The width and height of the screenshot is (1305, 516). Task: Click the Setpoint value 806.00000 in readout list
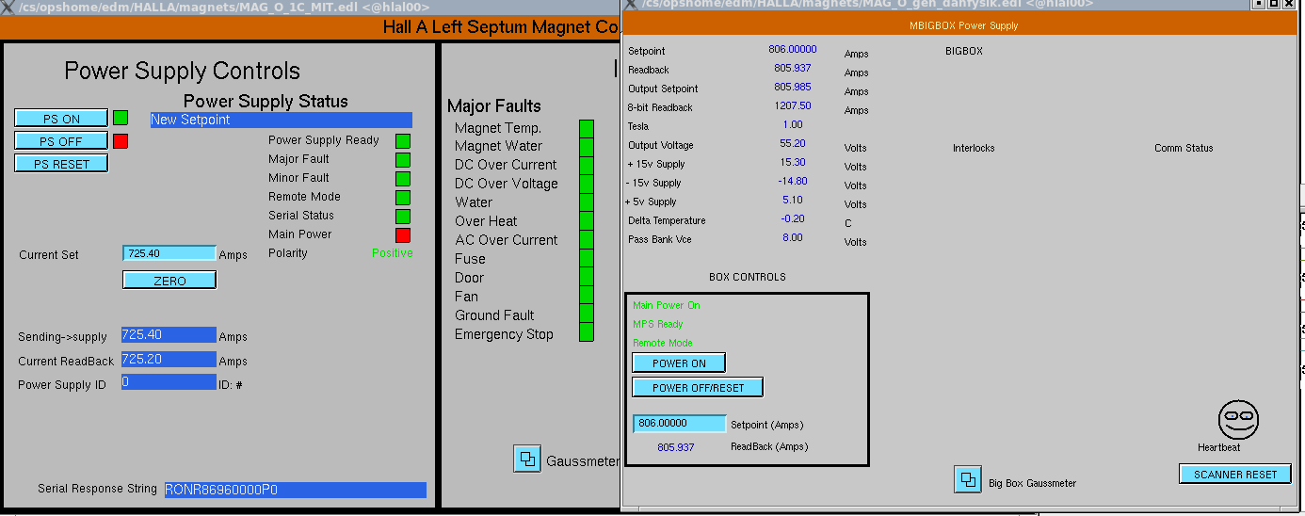pyautogui.click(x=793, y=50)
